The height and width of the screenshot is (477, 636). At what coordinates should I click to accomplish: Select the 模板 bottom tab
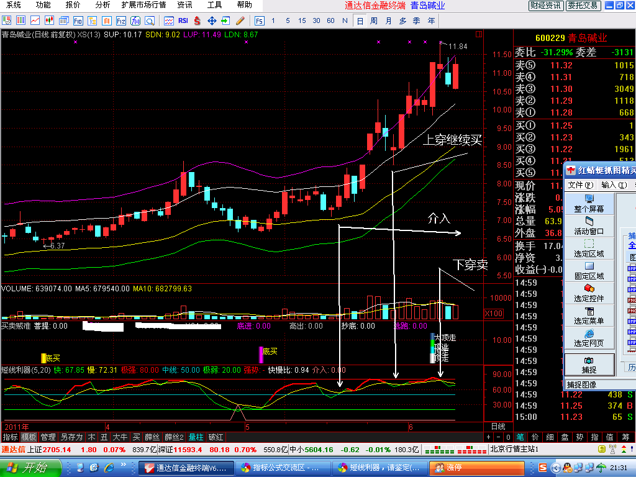29,437
